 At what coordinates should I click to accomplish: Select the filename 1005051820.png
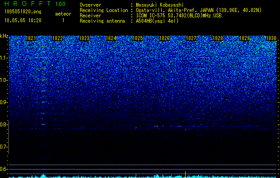(23, 12)
